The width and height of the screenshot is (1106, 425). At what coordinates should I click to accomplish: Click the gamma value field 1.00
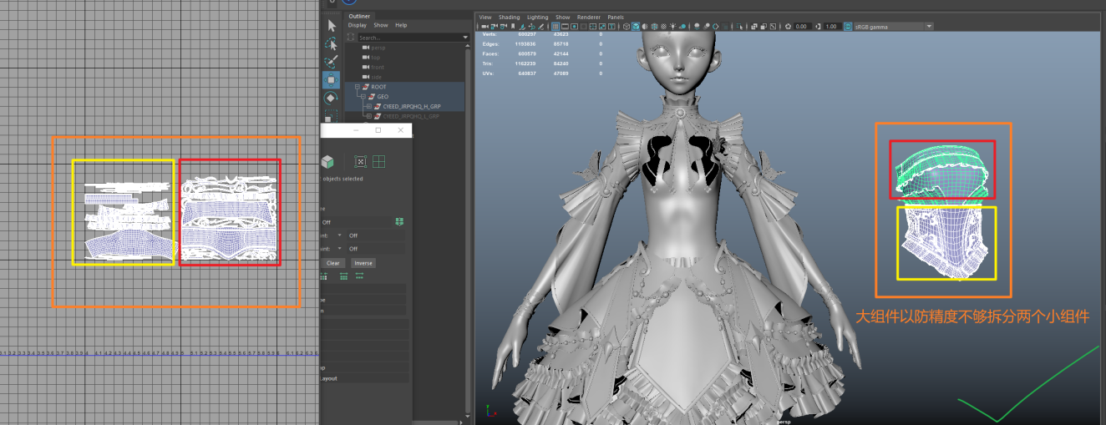click(830, 27)
